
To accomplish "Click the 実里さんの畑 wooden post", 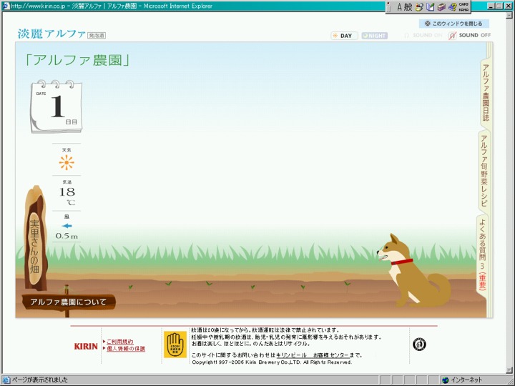I will (x=35, y=239).
